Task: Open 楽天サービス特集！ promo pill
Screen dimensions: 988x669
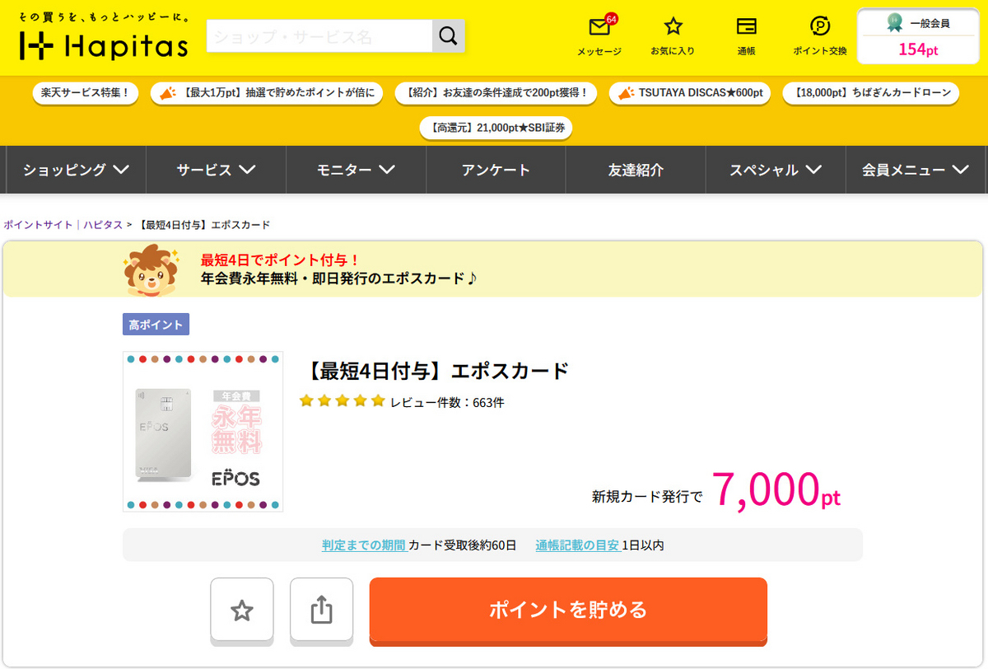Action: [85, 92]
